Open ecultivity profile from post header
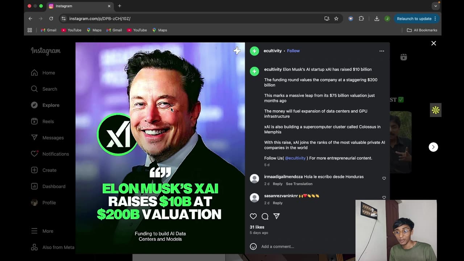 coord(273,51)
